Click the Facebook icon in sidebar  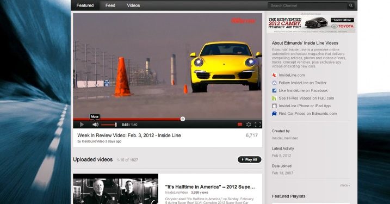(x=274, y=90)
